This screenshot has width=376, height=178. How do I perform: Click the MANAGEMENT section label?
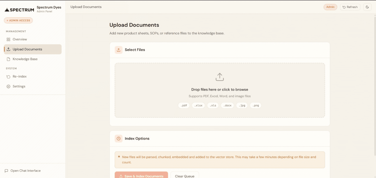click(x=16, y=31)
